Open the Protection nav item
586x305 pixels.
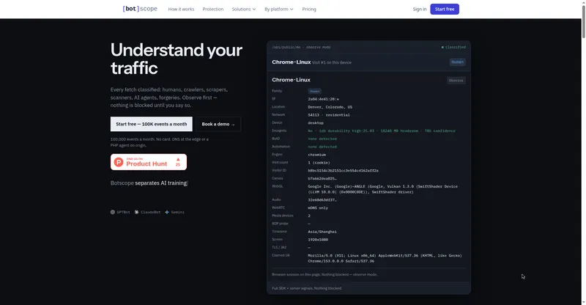213,9
